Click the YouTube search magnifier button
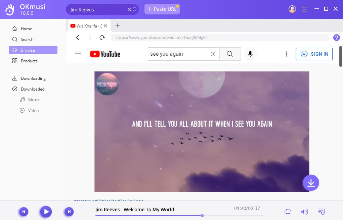Viewport: 343px width, 220px height. click(x=230, y=54)
